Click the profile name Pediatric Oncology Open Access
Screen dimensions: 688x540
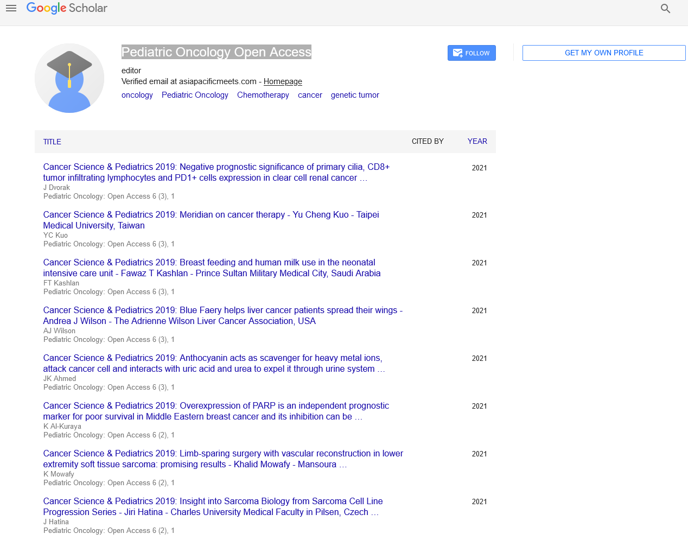(x=216, y=52)
